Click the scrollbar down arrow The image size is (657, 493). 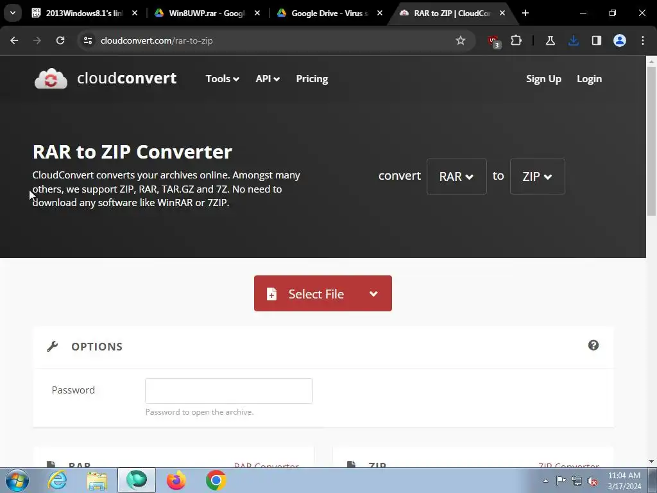pos(652,462)
